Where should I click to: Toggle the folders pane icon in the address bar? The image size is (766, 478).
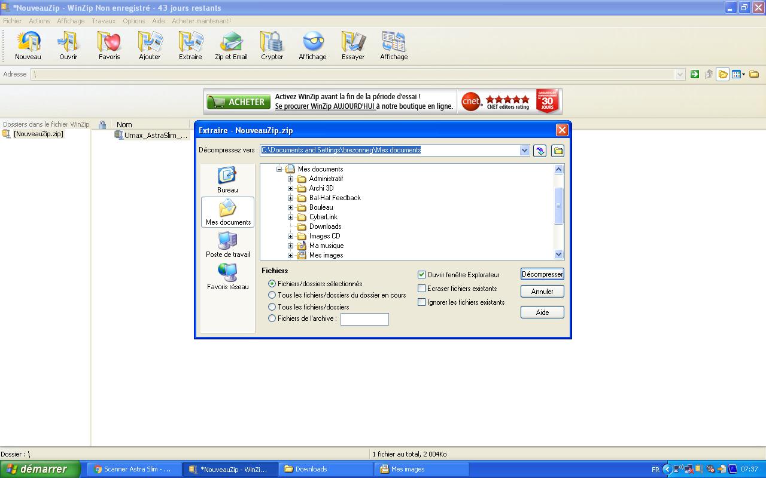723,74
